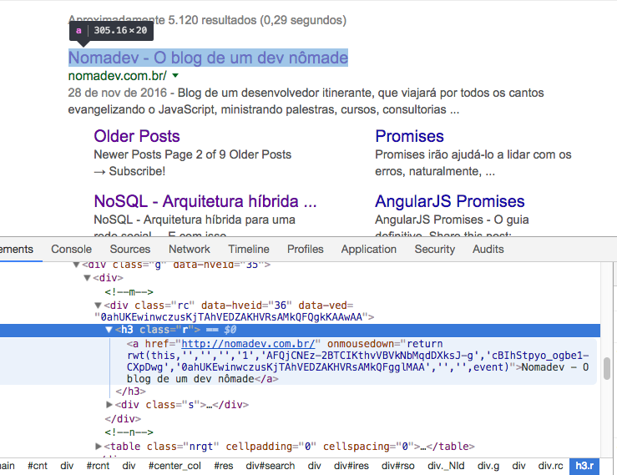Open the Promises sitelink

409,136
